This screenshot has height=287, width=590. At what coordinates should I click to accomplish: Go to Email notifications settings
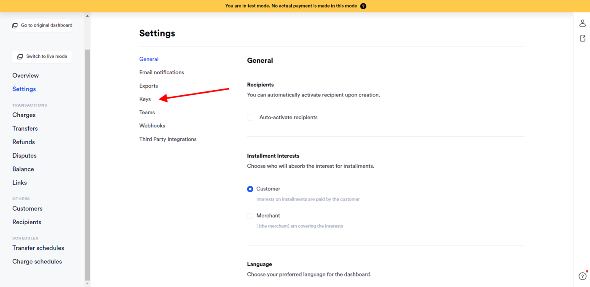(x=161, y=72)
